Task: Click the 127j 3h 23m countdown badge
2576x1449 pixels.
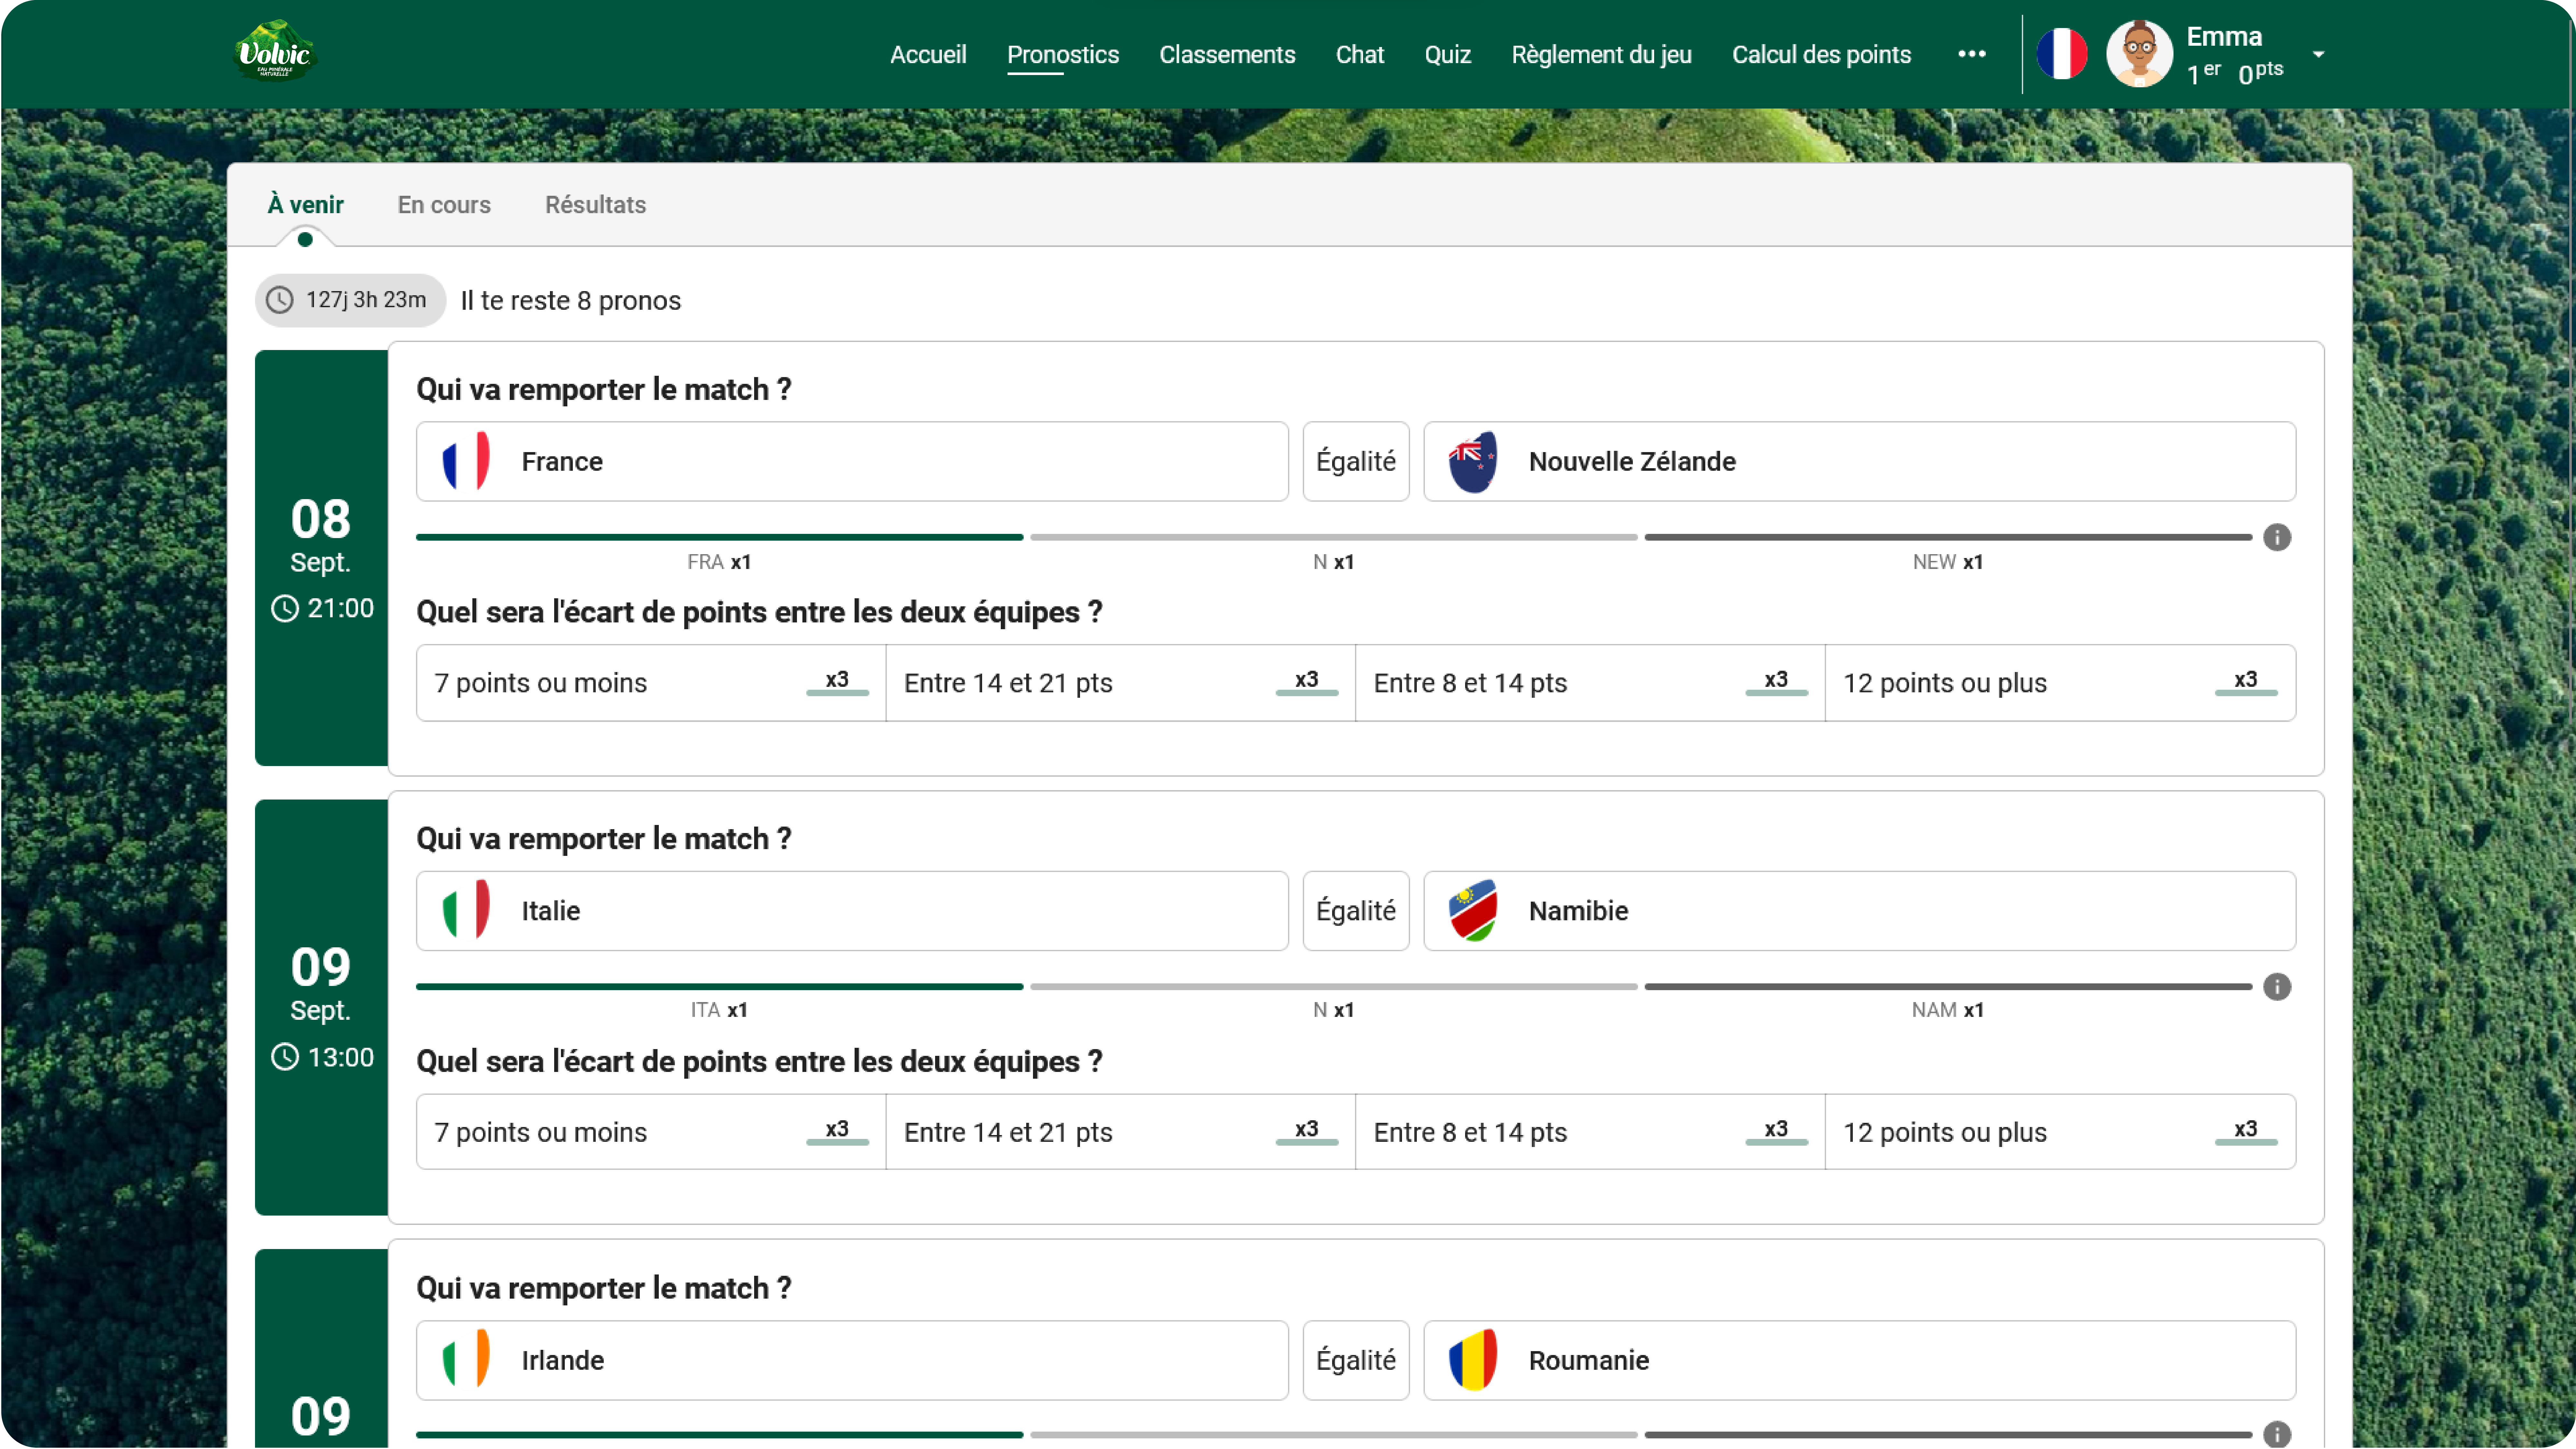Action: click(x=350, y=300)
